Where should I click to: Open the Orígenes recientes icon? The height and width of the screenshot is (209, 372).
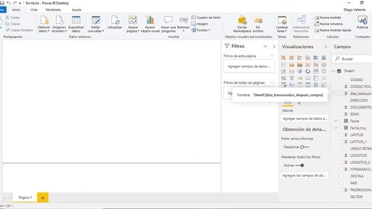pos(59,20)
